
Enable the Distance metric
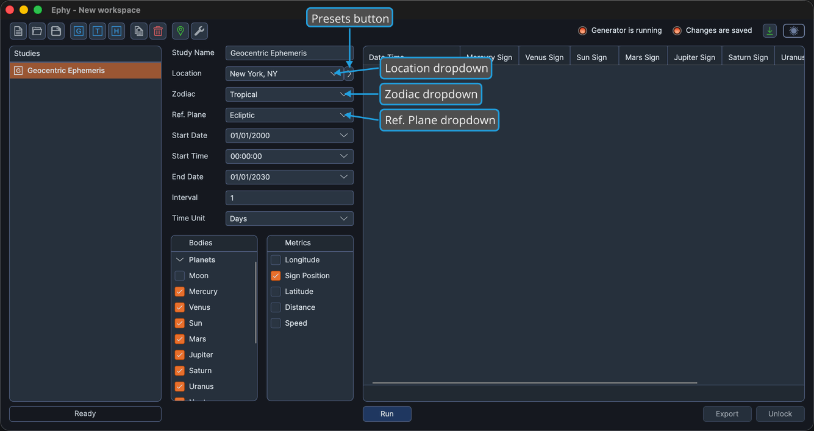[x=276, y=307]
